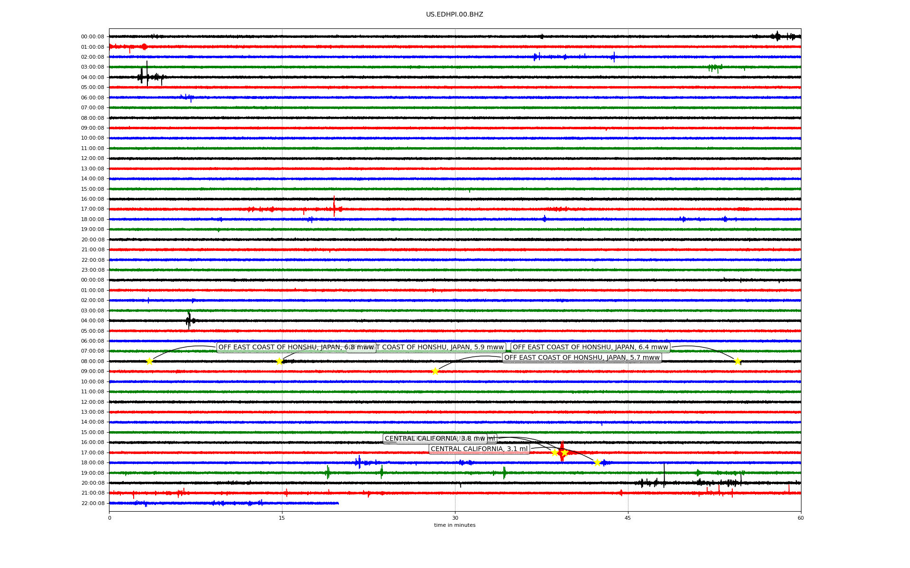Viewport: 910px width, 568px height.
Task: Click the plot title US.EDHPI.00.BHZ
Action: coord(455,15)
